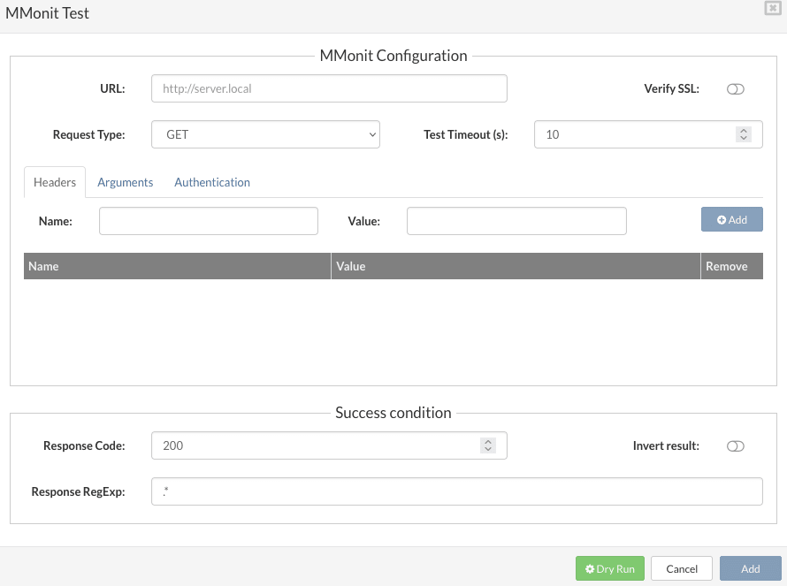Click the URL input field

tap(329, 88)
